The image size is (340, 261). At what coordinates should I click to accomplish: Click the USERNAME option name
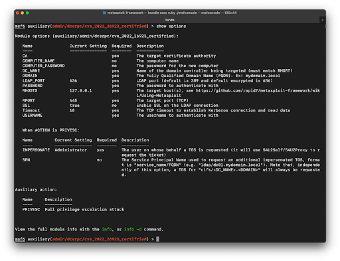[x=33, y=116]
